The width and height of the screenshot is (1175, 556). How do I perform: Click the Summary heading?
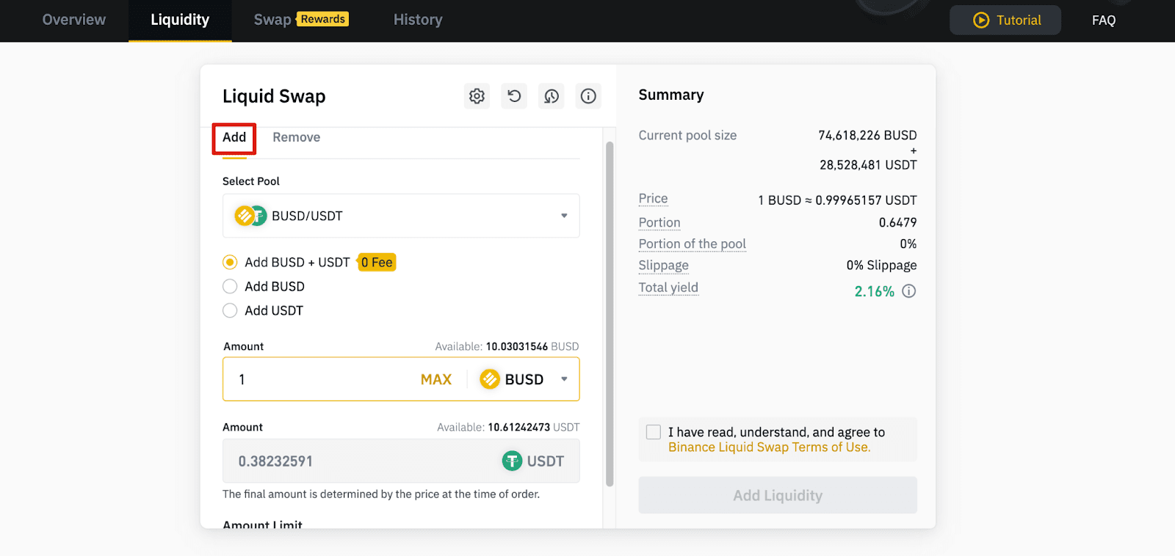pyautogui.click(x=671, y=95)
